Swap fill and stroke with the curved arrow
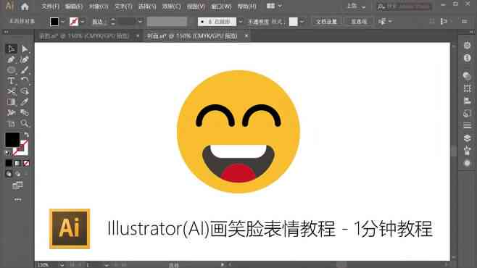The image size is (477, 268). pos(27,135)
